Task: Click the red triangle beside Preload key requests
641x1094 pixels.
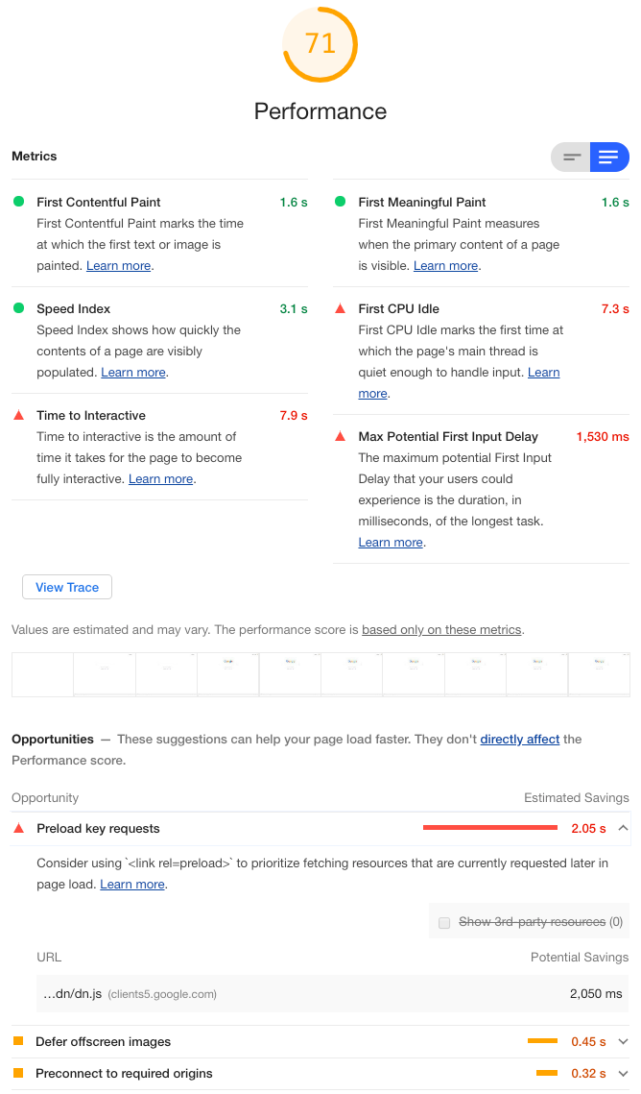Action: (18, 828)
